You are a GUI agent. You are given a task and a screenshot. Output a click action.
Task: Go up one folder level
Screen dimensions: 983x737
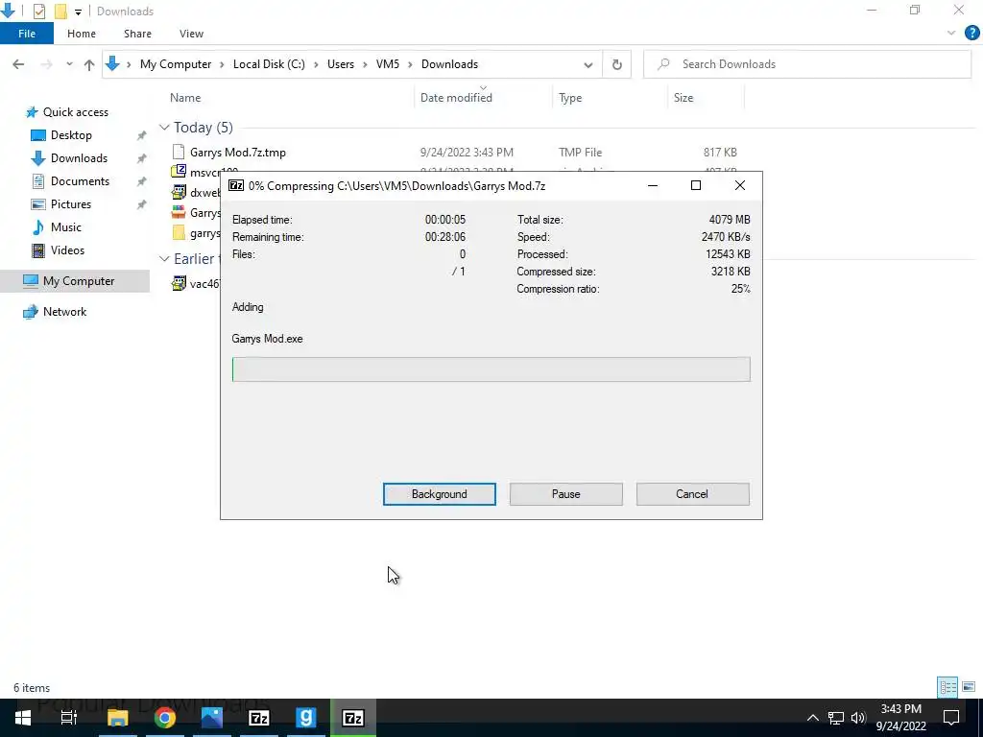click(89, 64)
